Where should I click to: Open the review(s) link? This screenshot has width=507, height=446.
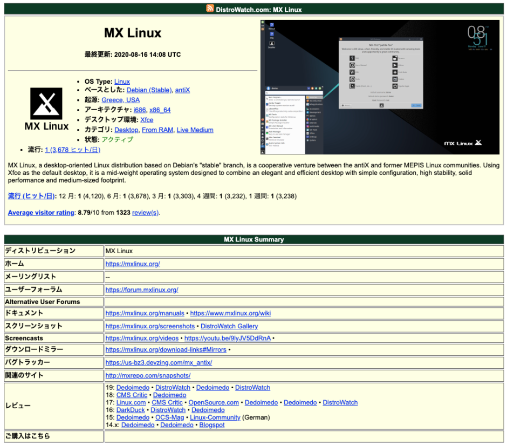(x=145, y=213)
